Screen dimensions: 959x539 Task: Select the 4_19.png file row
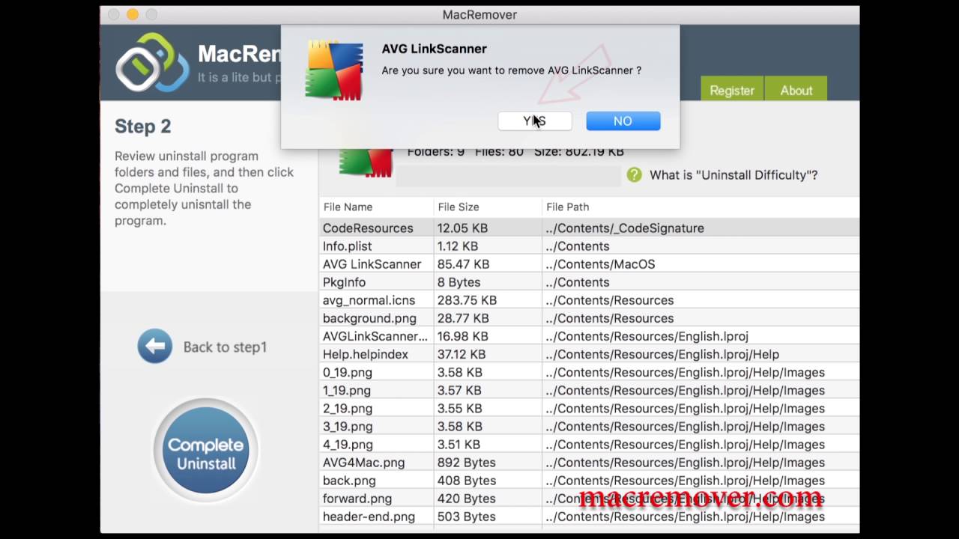589,444
